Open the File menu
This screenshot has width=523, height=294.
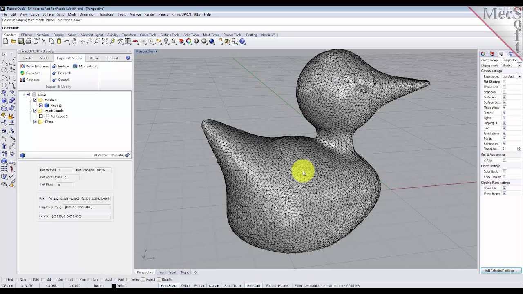[4, 14]
